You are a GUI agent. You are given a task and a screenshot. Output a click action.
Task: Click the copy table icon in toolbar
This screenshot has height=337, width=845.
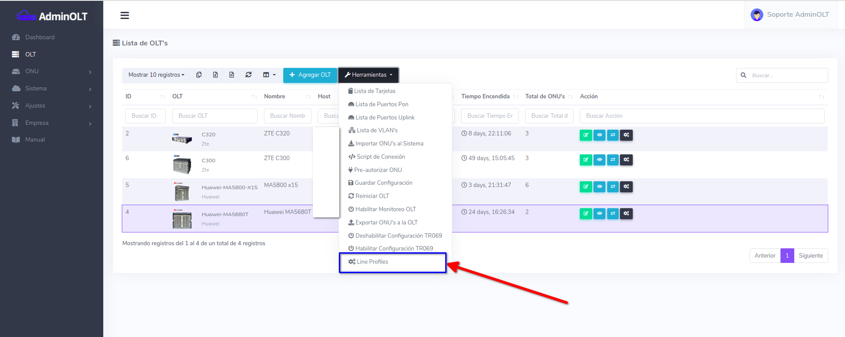199,75
